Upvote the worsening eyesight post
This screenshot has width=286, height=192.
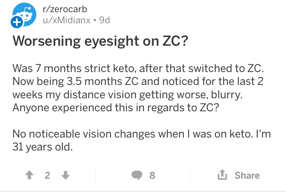(x=29, y=175)
